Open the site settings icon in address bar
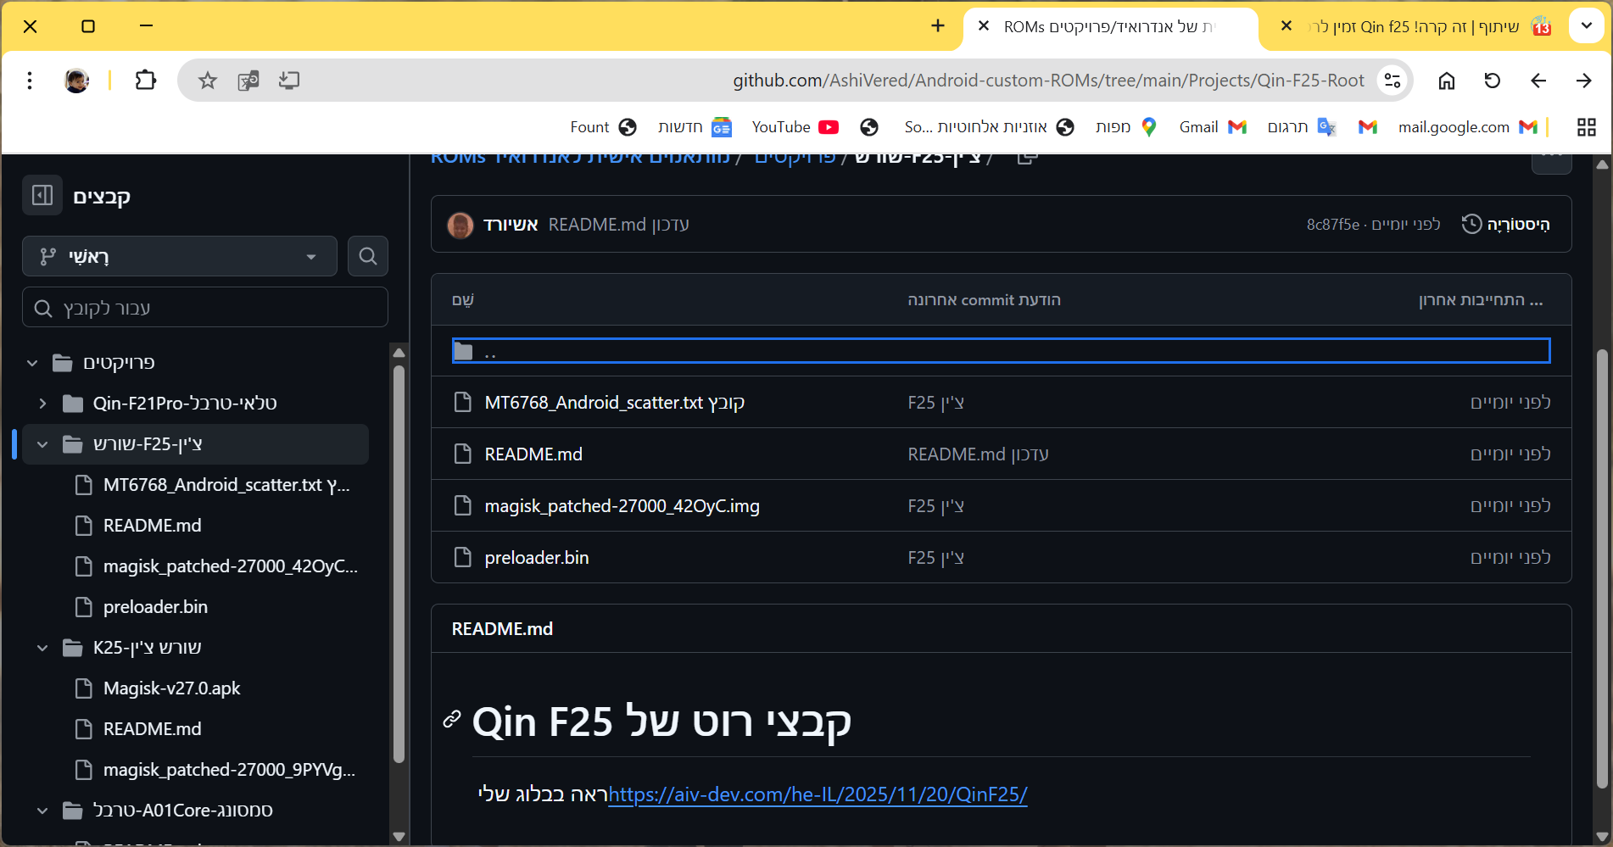1613x847 pixels. [1392, 81]
